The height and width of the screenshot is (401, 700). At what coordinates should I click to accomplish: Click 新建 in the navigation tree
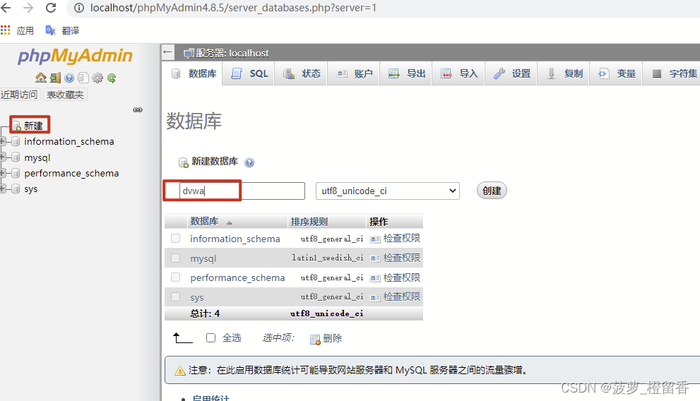click(33, 126)
